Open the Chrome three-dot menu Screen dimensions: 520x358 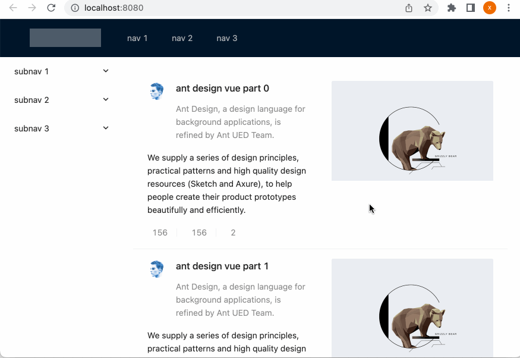pos(508,8)
